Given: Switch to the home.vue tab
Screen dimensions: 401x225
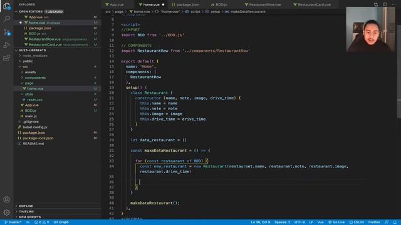Looking at the screenshot, I should tap(151, 4).
